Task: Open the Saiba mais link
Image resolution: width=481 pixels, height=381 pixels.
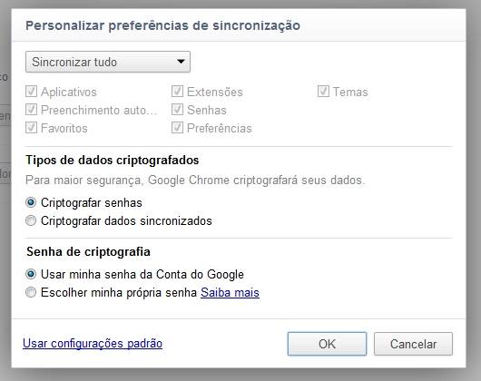Action: pyautogui.click(x=230, y=292)
